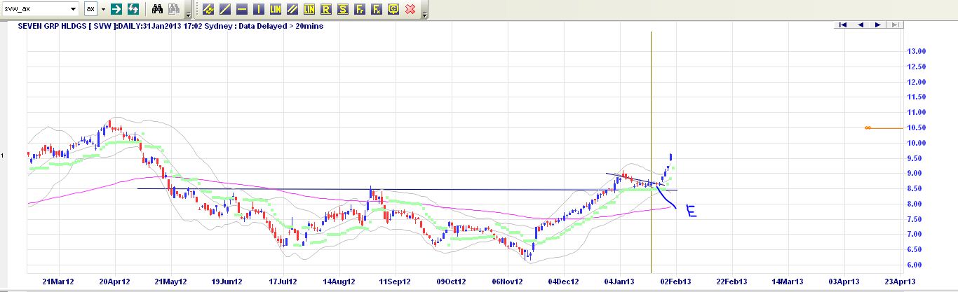This screenshot has height=292, width=958.
Task: Click the R resistance tool icon
Action: click(x=326, y=9)
